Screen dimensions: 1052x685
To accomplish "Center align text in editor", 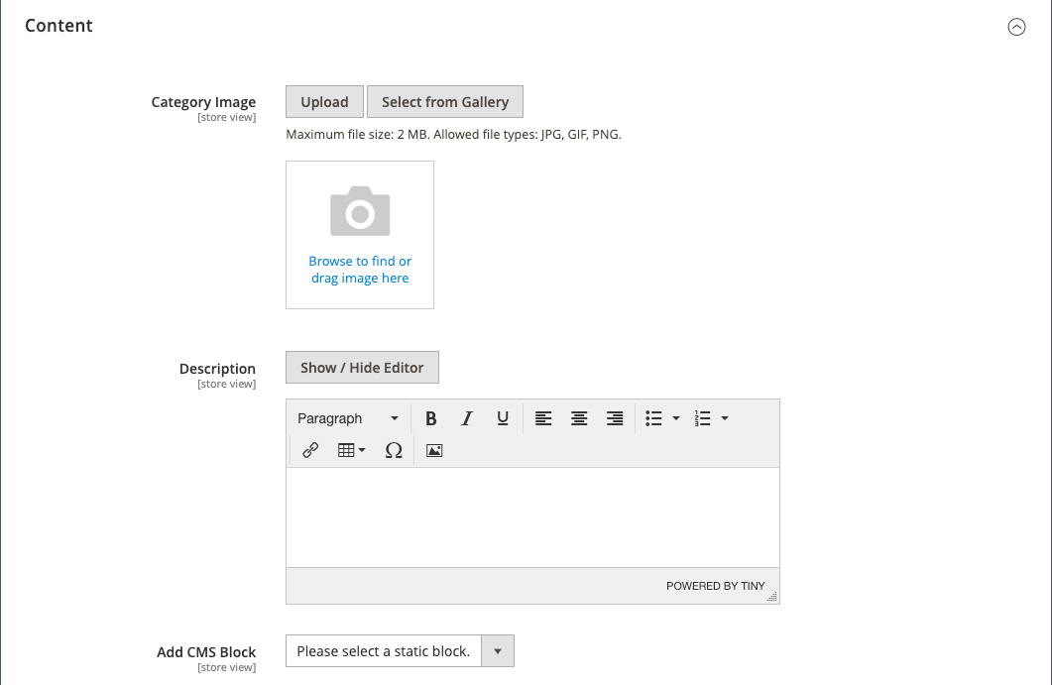I will click(x=579, y=418).
